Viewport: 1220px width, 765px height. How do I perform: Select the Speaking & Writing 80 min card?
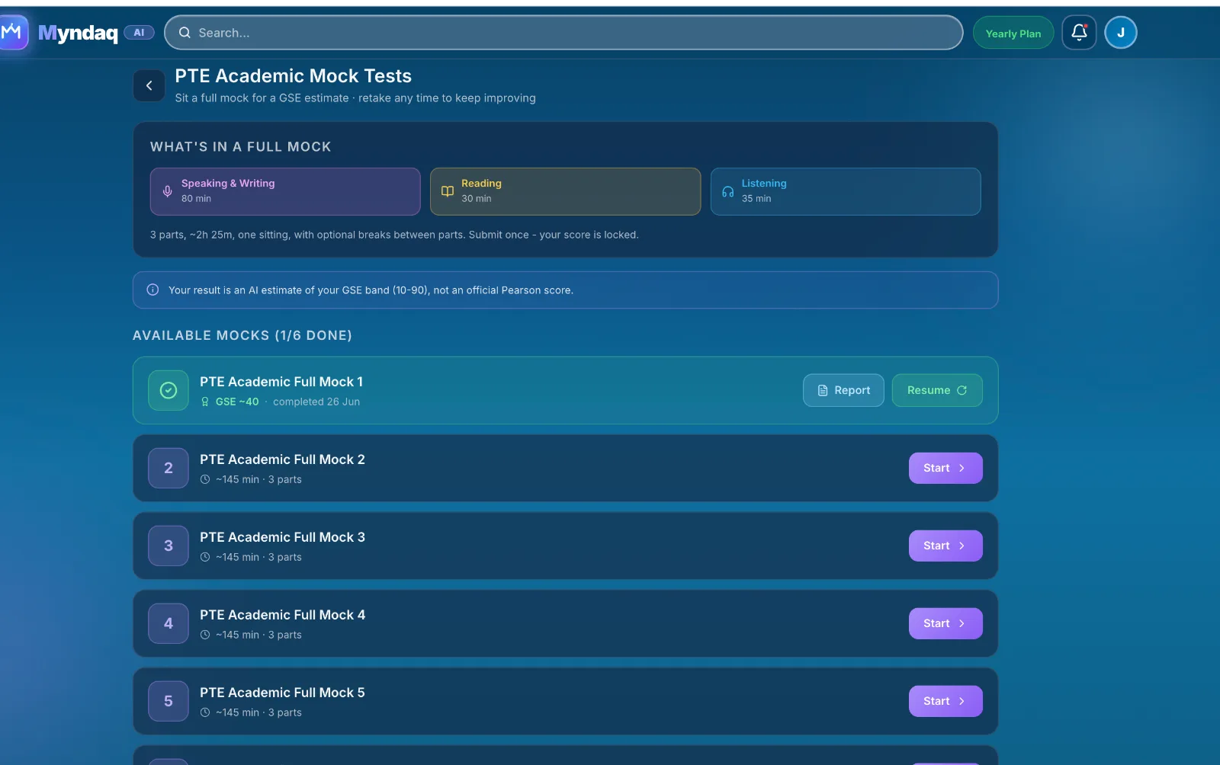click(x=285, y=191)
